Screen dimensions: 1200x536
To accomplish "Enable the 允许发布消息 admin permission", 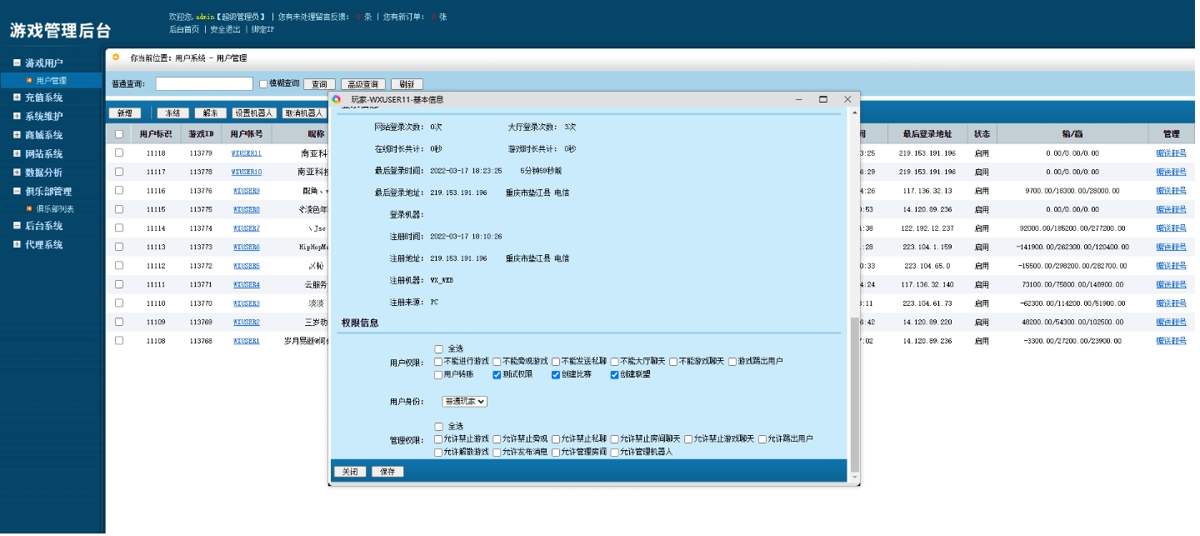I will tap(497, 453).
